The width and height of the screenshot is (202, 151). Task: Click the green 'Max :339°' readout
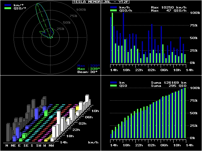(89, 69)
